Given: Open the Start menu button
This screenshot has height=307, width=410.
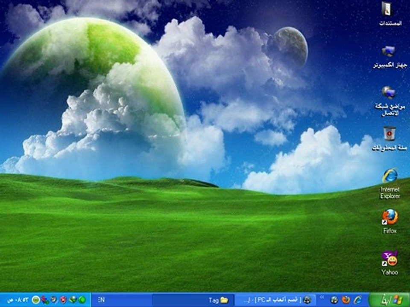Looking at the screenshot, I should coord(389,300).
